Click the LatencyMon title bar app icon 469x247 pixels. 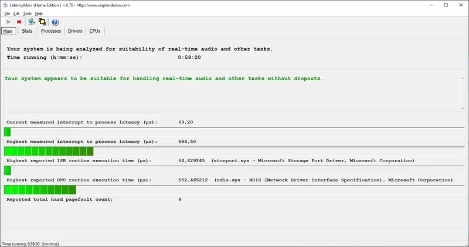[5, 5]
